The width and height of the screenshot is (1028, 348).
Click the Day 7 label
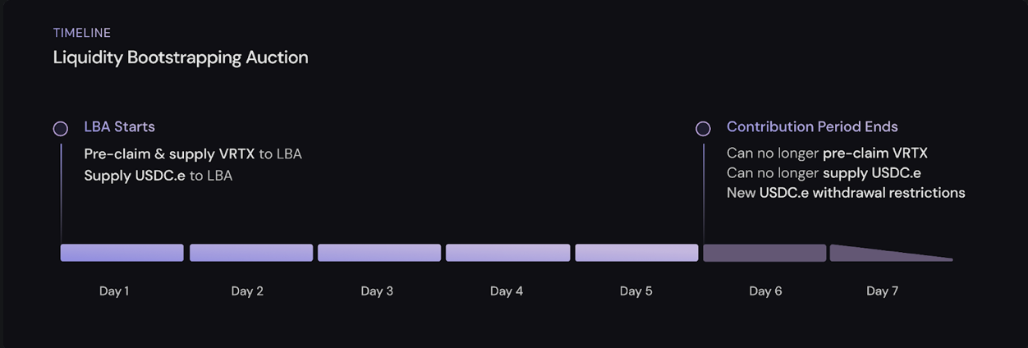(883, 291)
